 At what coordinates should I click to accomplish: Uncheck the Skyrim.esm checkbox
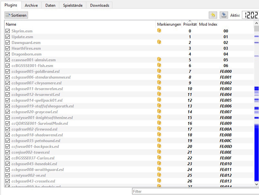pos(8,31)
